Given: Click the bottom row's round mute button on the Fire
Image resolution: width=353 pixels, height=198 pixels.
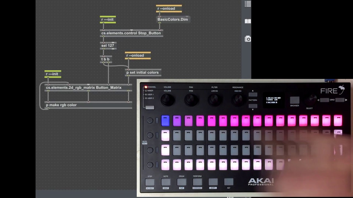Looking at the screenshot, I should pyautogui.click(x=150, y=165).
